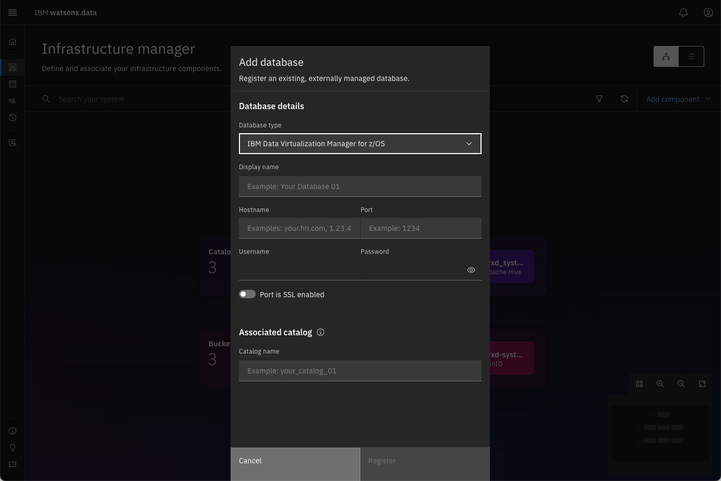Click the IBM watsonx.data title
This screenshot has width=721, height=481.
coord(65,13)
